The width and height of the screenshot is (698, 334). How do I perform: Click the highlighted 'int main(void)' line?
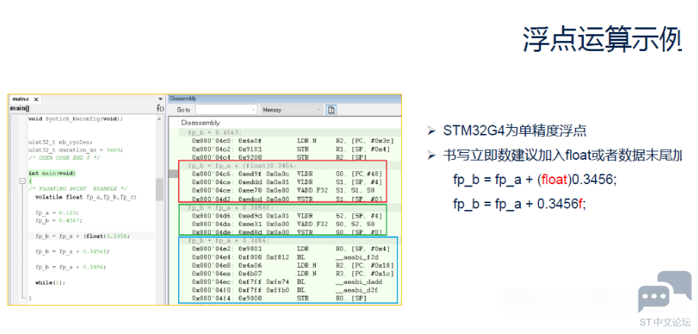coord(52,173)
